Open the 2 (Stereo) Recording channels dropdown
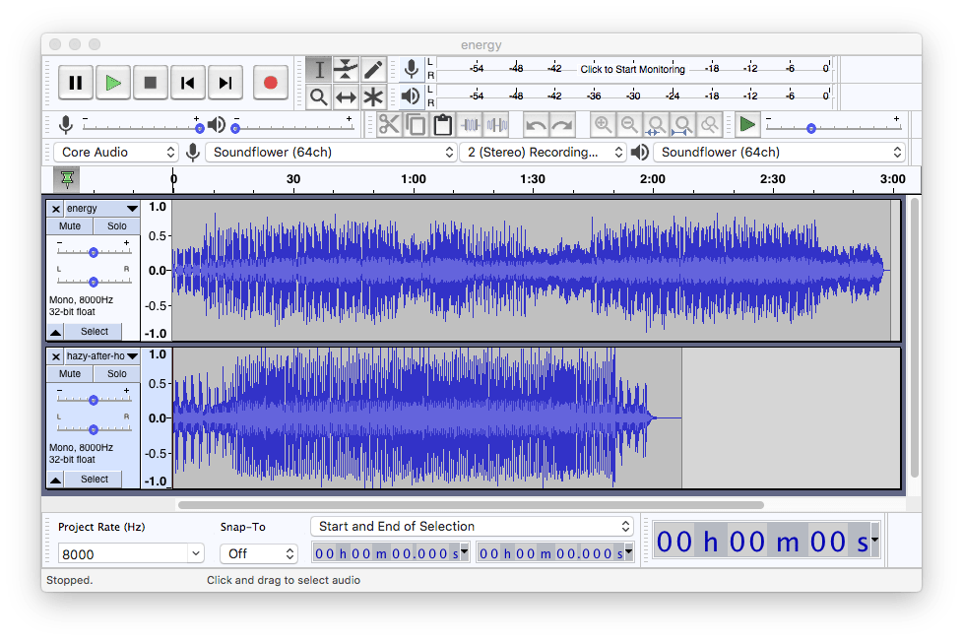Image resolution: width=963 pixels, height=641 pixels. (543, 153)
